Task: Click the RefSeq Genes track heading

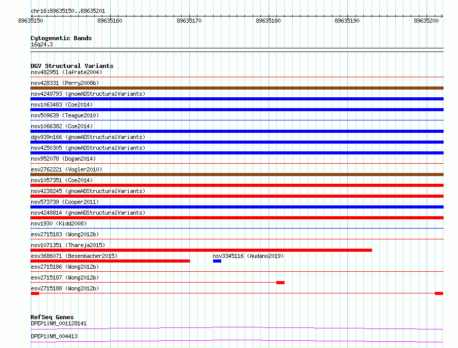Action: [x=52, y=317]
